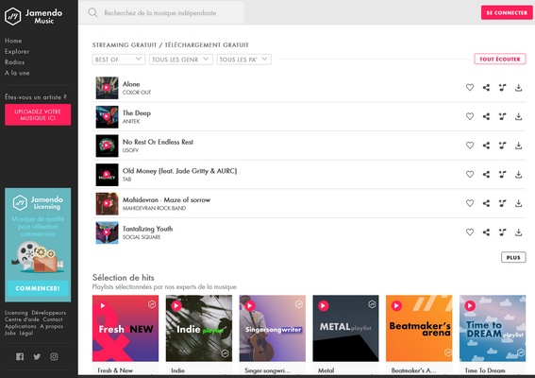The height and width of the screenshot is (378, 535).
Task: Open the Développeurs footer link
Action: point(49,313)
